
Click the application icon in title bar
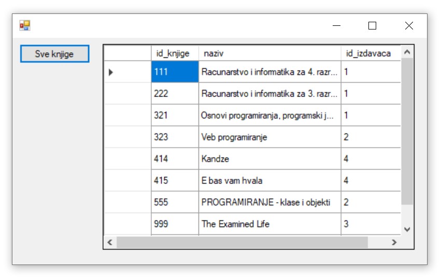click(x=25, y=25)
